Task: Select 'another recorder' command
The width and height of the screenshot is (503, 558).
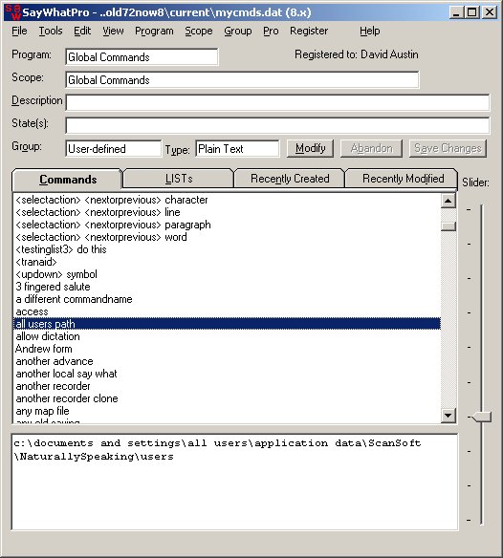Action: click(227, 386)
